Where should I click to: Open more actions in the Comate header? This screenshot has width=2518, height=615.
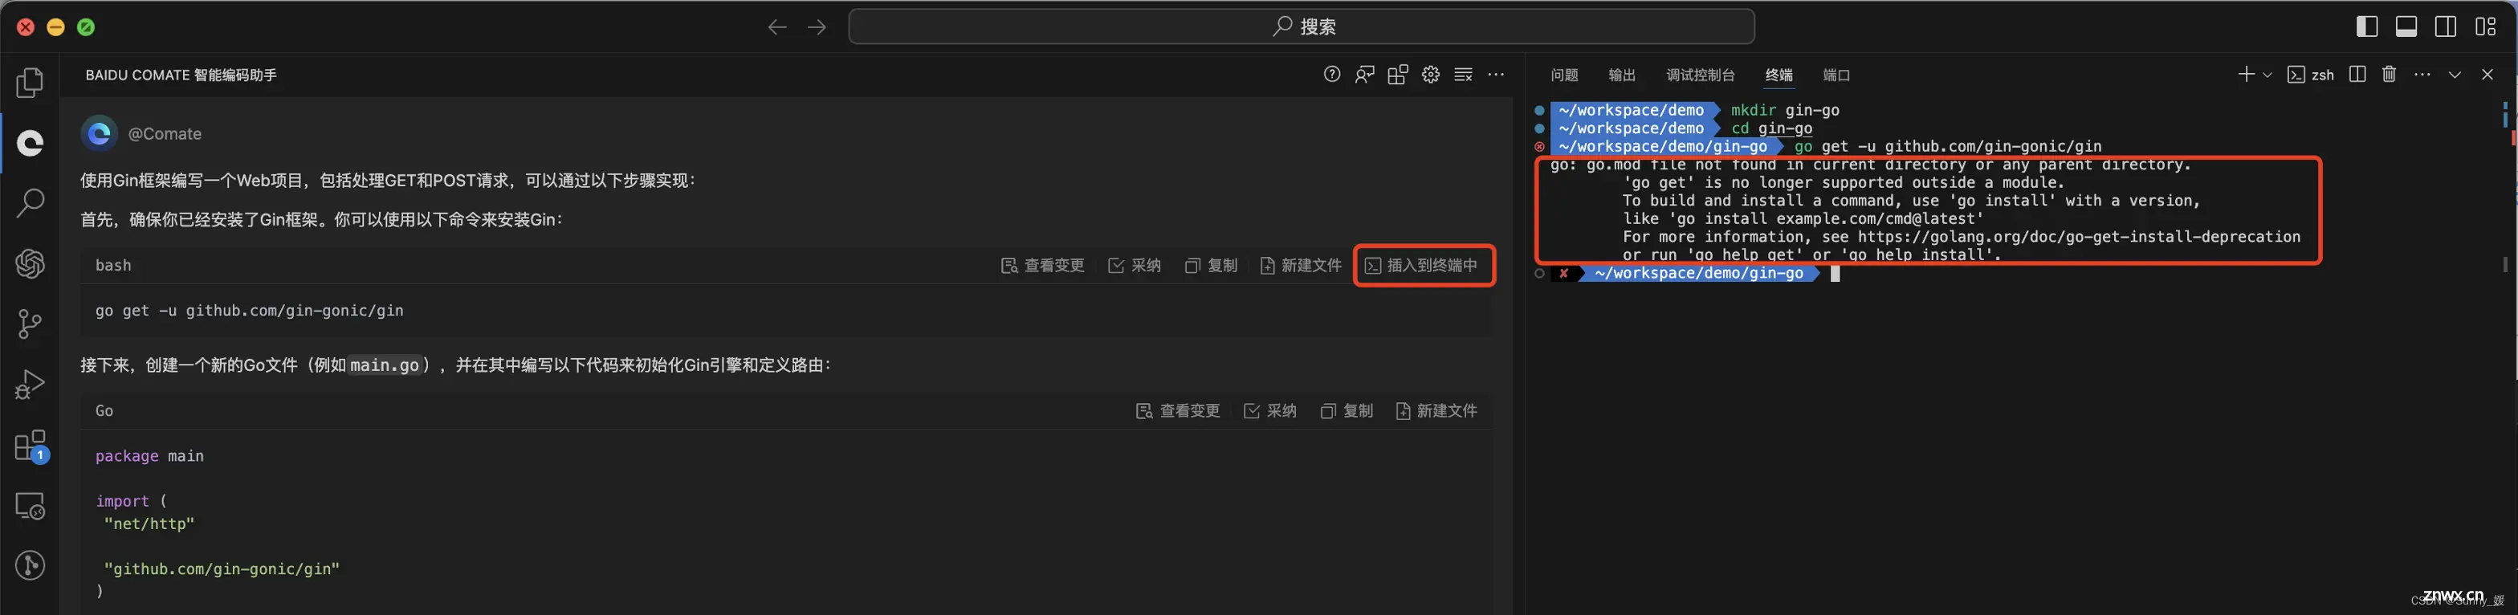[x=1496, y=75]
